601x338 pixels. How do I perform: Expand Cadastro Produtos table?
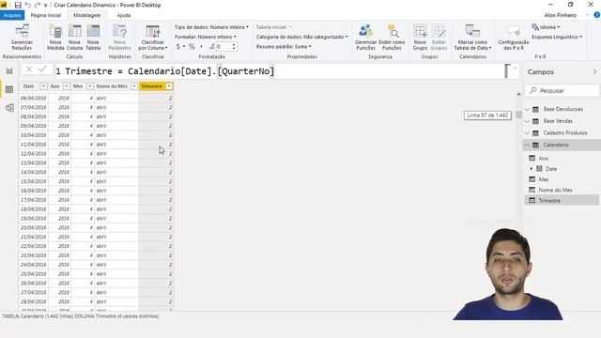pos(528,133)
